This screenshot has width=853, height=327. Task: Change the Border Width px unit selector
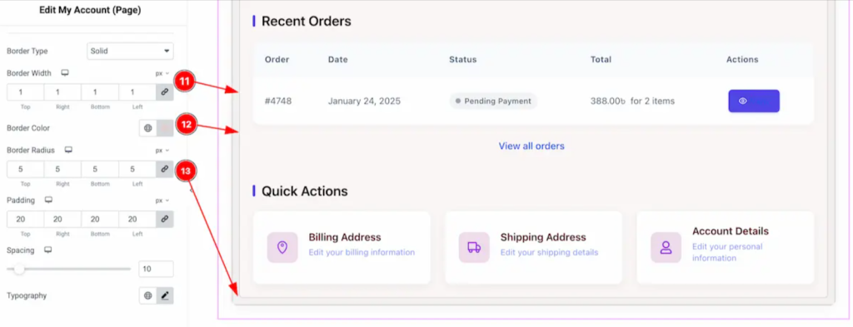point(162,73)
